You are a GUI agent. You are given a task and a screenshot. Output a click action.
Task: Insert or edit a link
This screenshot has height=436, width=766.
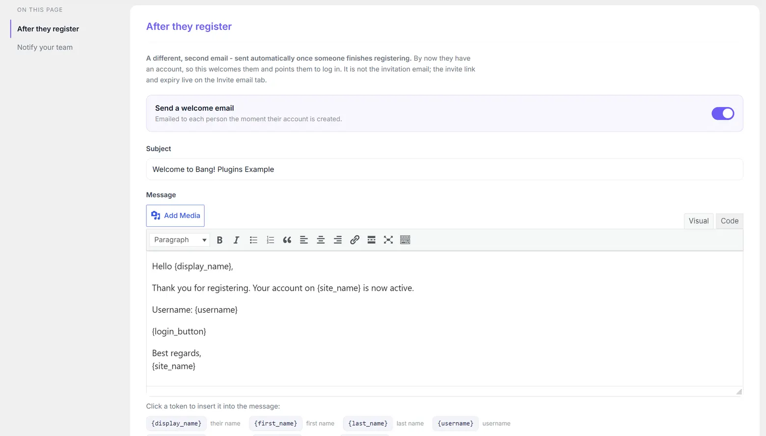pyautogui.click(x=355, y=240)
